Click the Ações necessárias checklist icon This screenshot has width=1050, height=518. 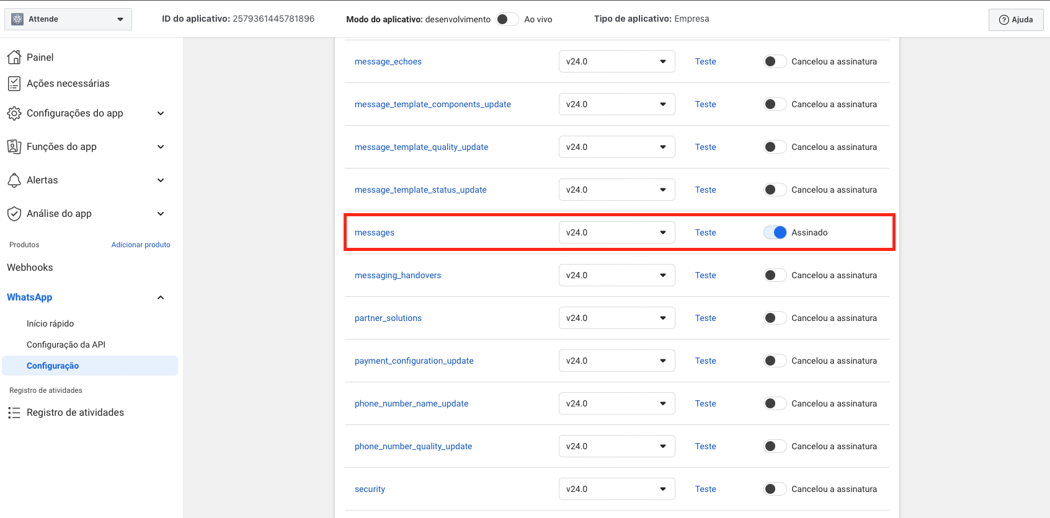click(14, 83)
